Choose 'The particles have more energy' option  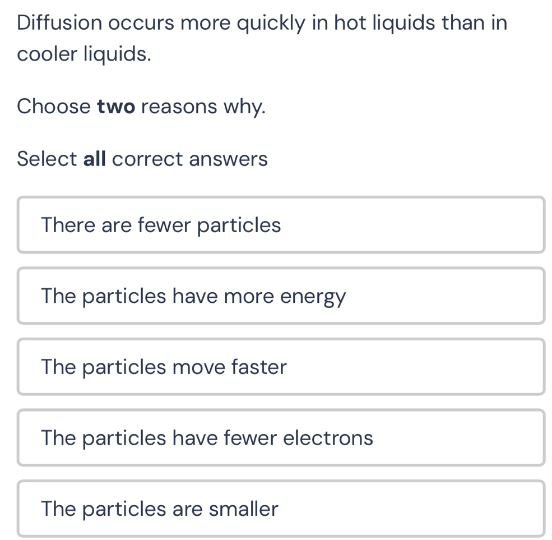point(280,296)
